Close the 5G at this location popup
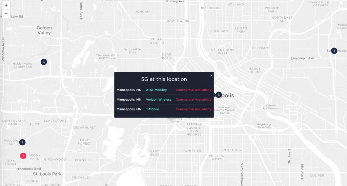 [x=211, y=76]
